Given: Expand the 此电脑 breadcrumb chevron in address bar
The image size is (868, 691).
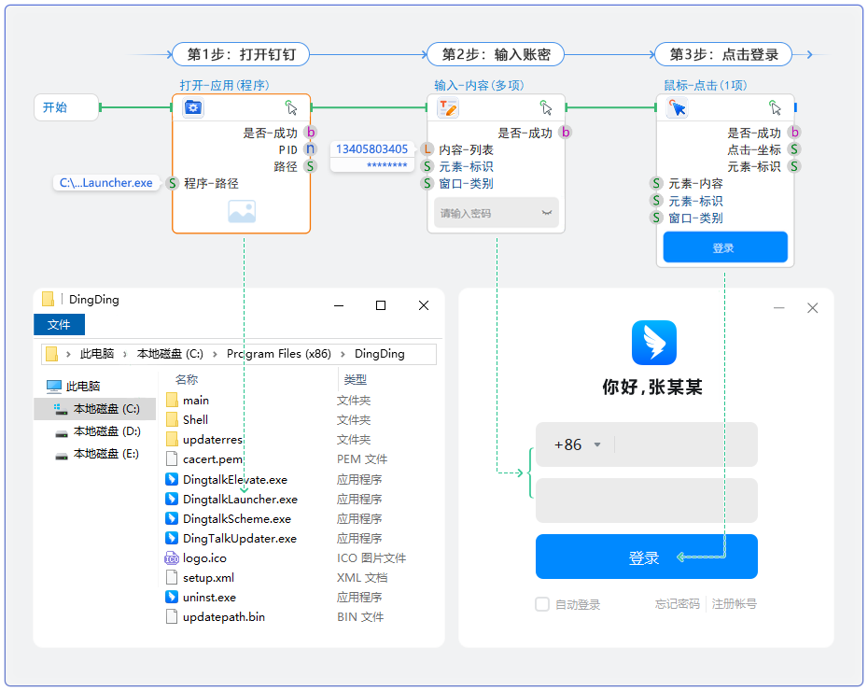Looking at the screenshot, I should click(x=125, y=354).
